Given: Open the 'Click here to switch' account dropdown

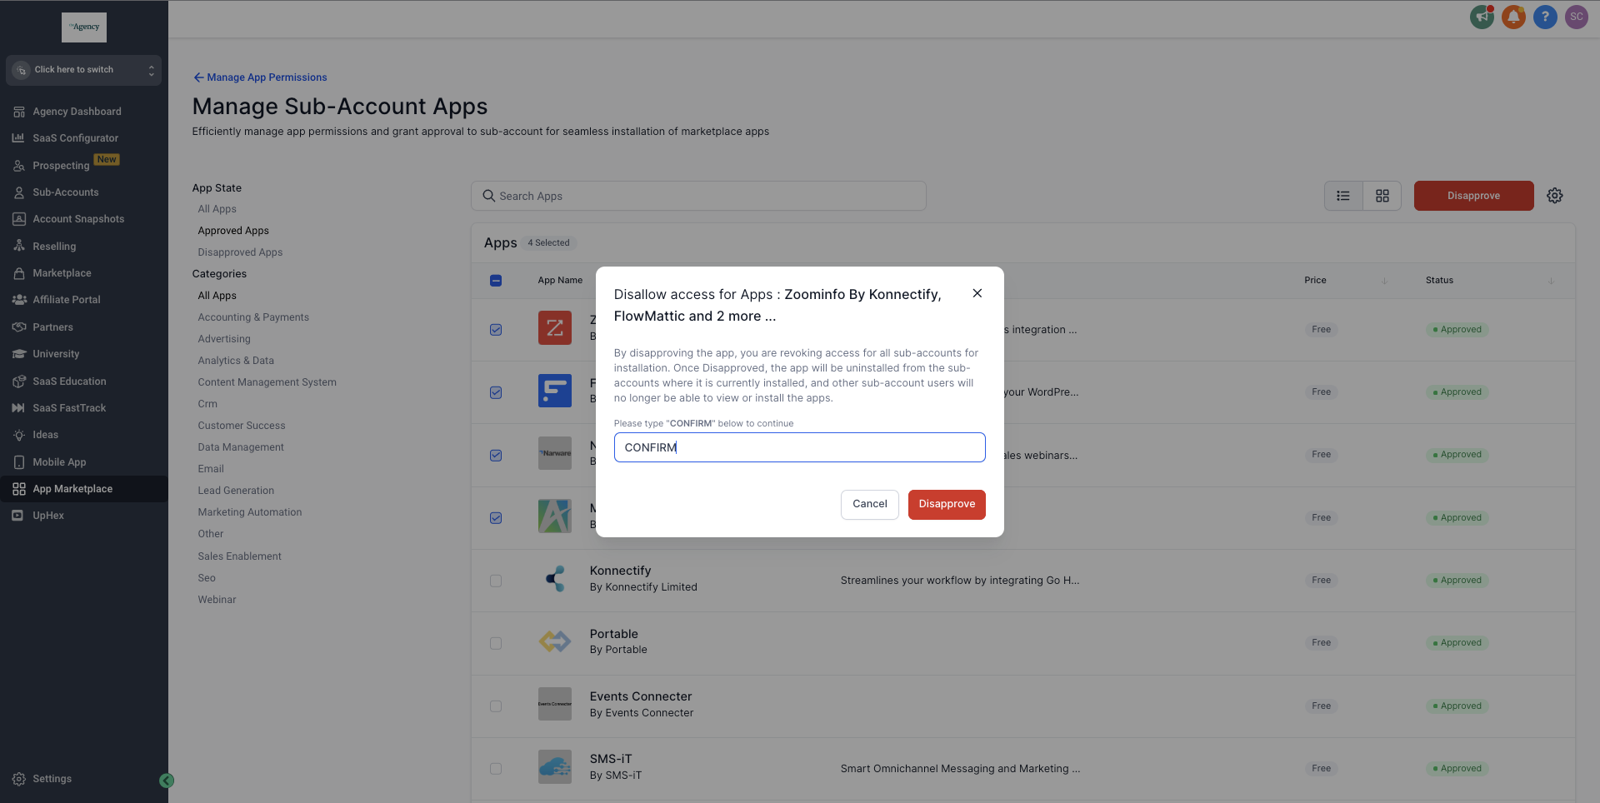Looking at the screenshot, I should point(84,70).
